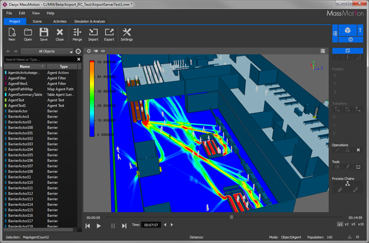Click the timeline slider handle

point(232,217)
